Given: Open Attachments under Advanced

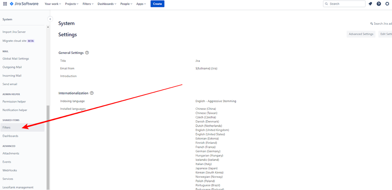Looking at the screenshot, I should (x=11, y=153).
